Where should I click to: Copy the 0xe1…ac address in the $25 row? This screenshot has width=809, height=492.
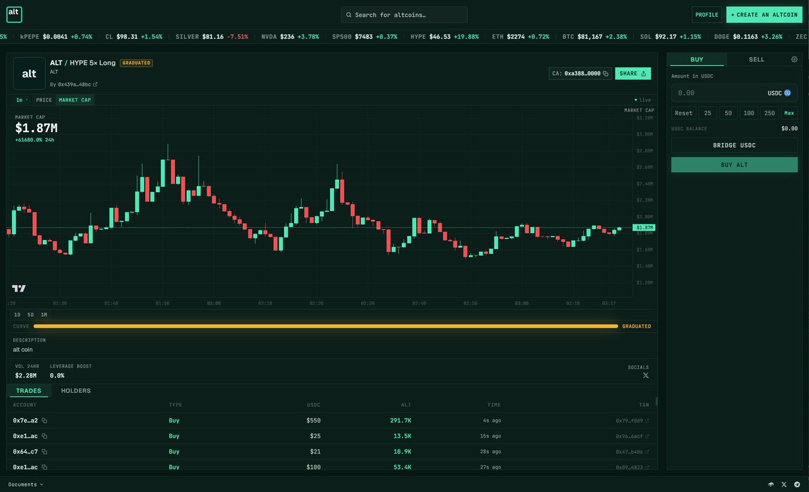pyautogui.click(x=45, y=436)
